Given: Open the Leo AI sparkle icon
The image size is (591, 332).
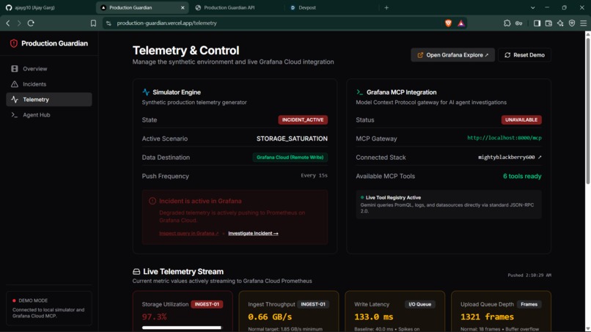Looking at the screenshot, I should point(560,23).
